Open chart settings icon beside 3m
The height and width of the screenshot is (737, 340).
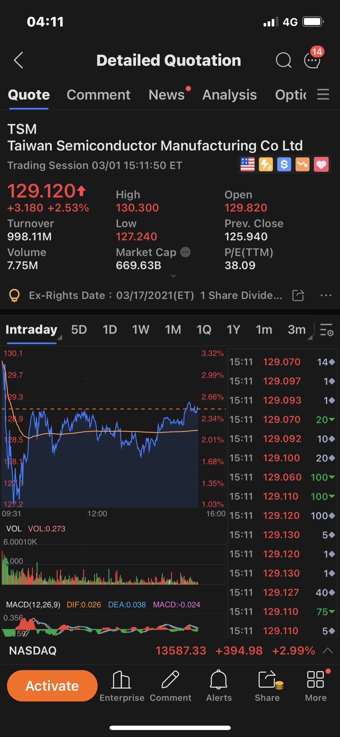tap(327, 330)
